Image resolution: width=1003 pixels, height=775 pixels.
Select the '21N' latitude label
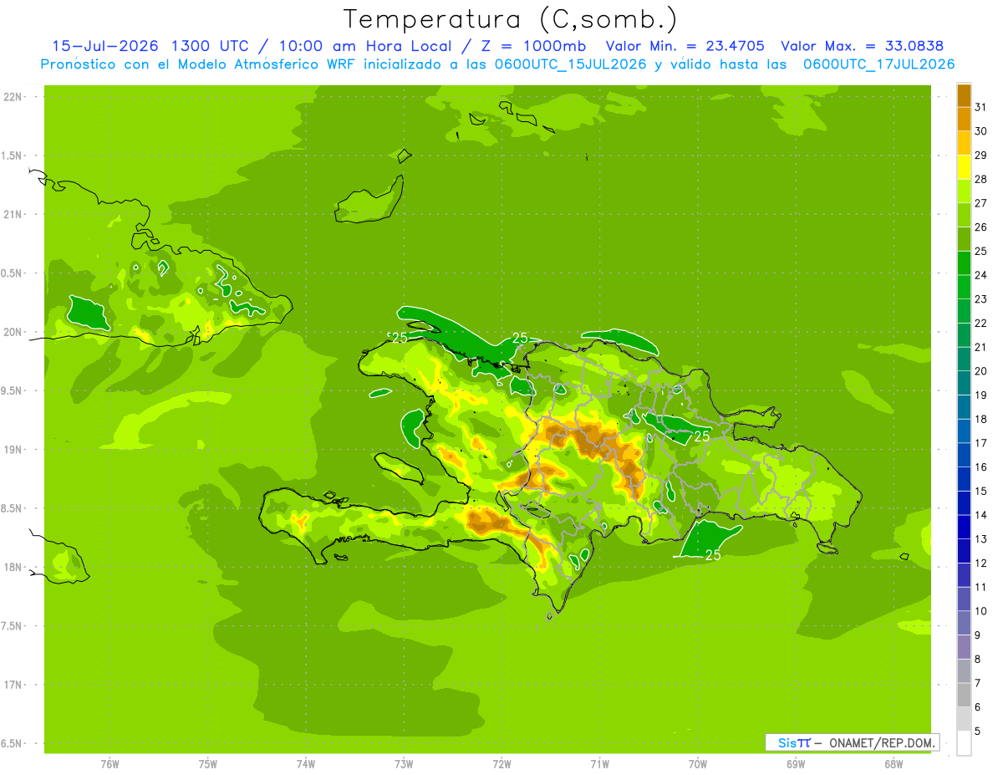14,214
